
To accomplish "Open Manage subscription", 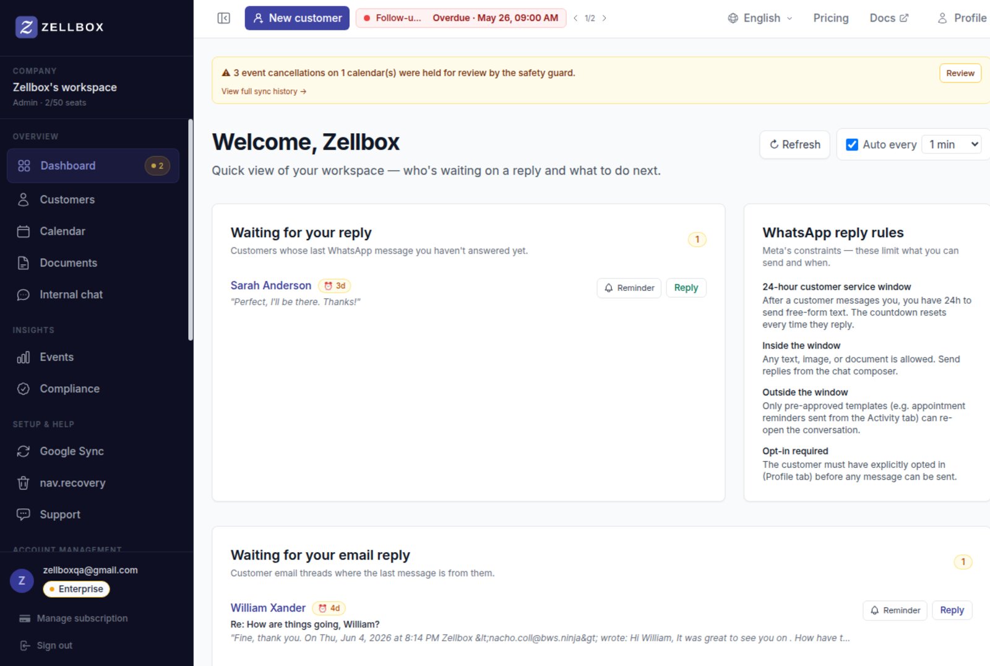I will click(74, 618).
